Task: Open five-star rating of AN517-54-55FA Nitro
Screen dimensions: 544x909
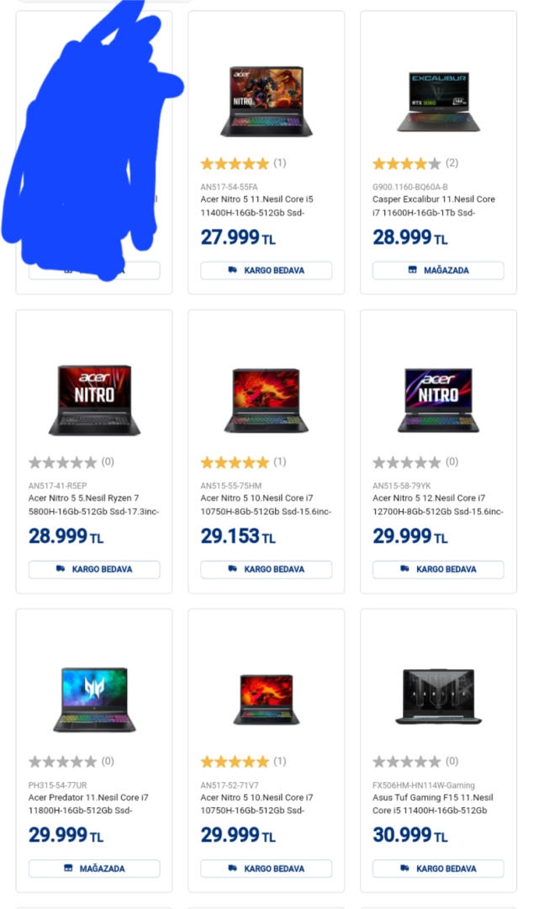Action: coord(235,163)
